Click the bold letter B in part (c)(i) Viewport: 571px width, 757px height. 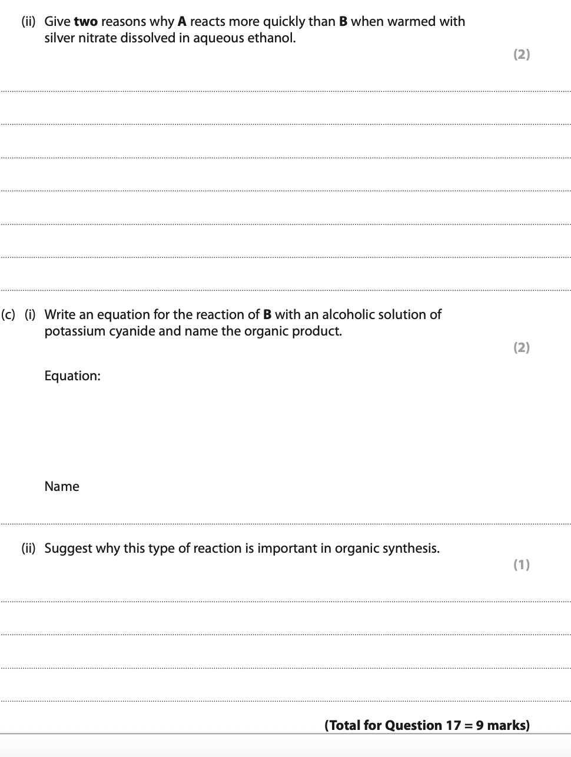[267, 314]
